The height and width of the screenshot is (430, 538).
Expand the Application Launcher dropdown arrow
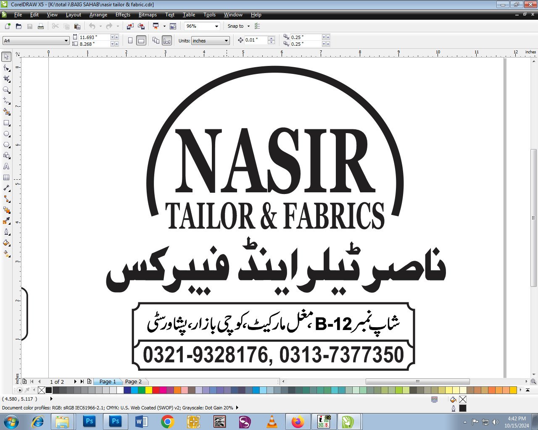[164, 26]
